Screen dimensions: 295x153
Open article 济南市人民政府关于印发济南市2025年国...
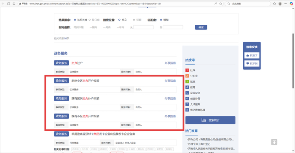pos(212,148)
